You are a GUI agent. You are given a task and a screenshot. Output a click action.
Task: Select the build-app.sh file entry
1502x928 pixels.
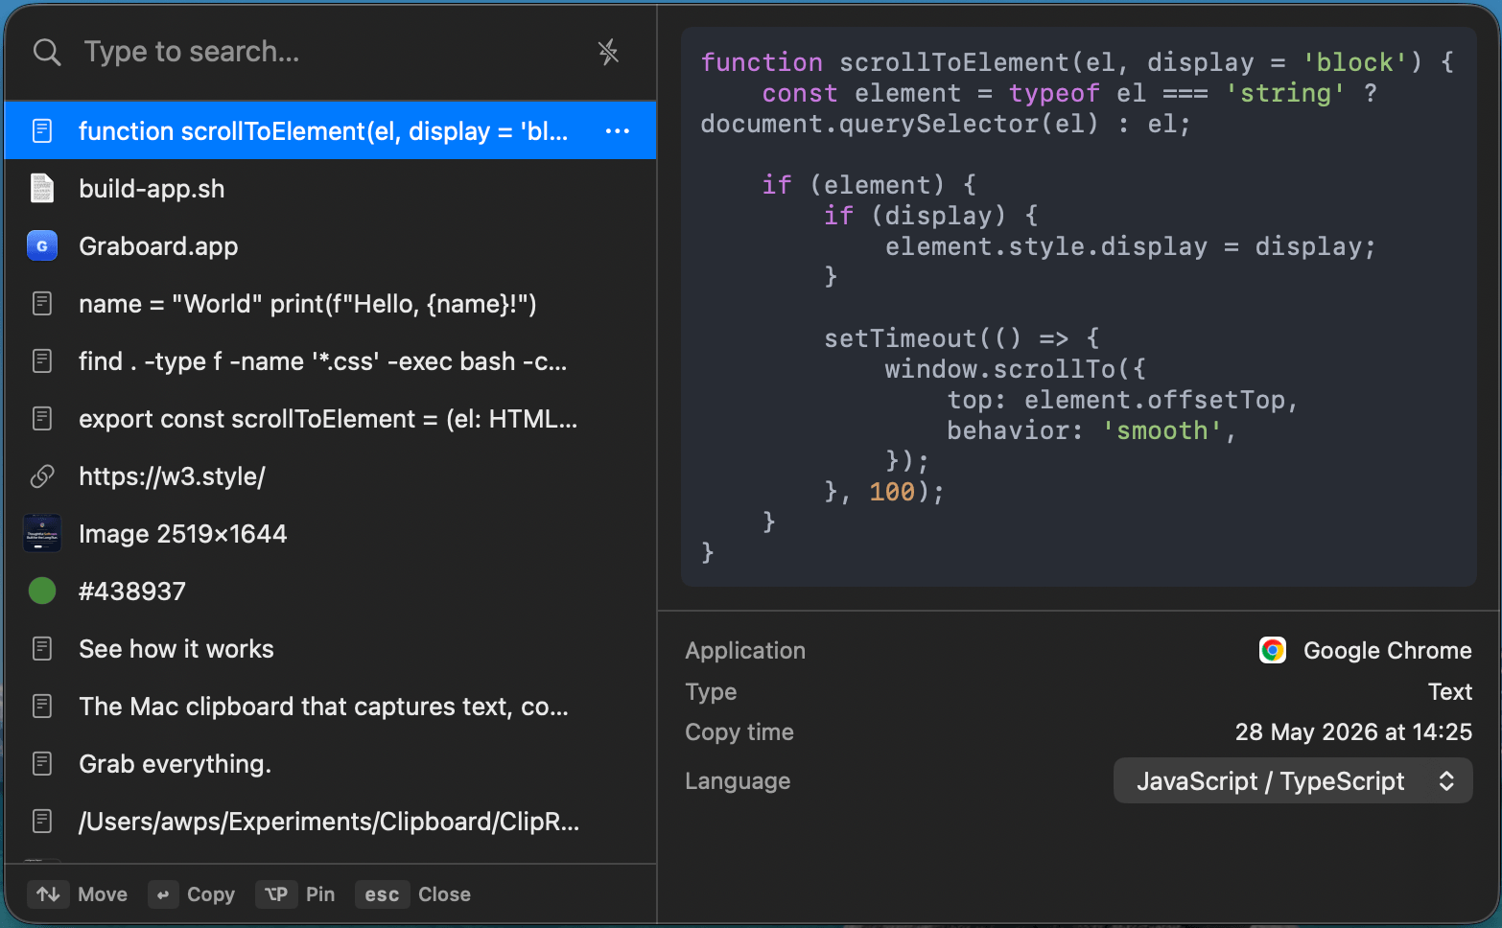[x=330, y=189]
